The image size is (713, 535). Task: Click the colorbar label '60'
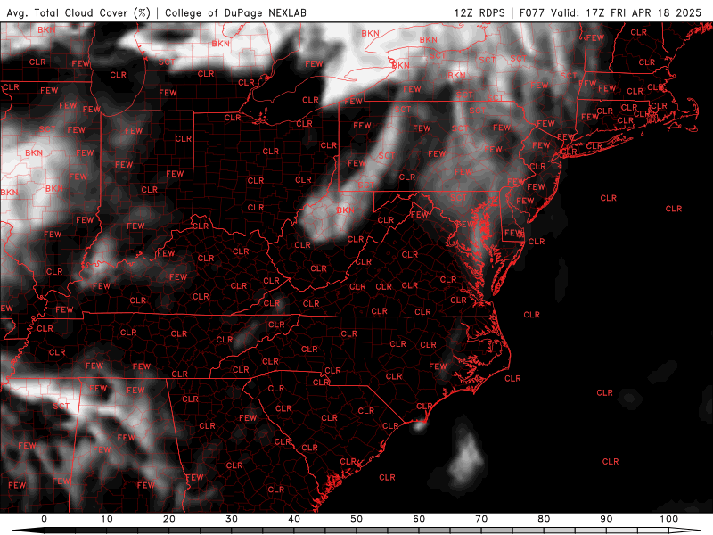coord(419,519)
